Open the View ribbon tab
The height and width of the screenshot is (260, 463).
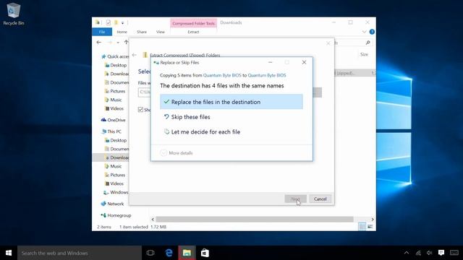(161, 32)
